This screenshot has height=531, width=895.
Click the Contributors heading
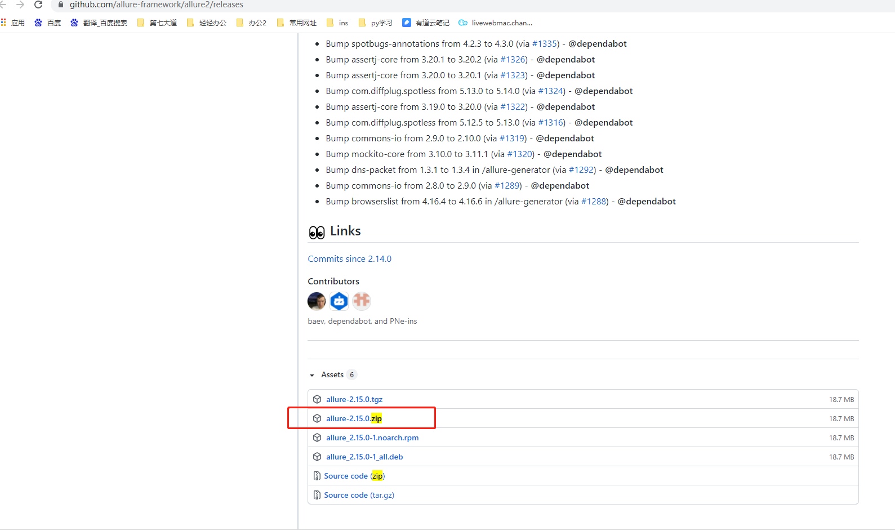(x=333, y=282)
